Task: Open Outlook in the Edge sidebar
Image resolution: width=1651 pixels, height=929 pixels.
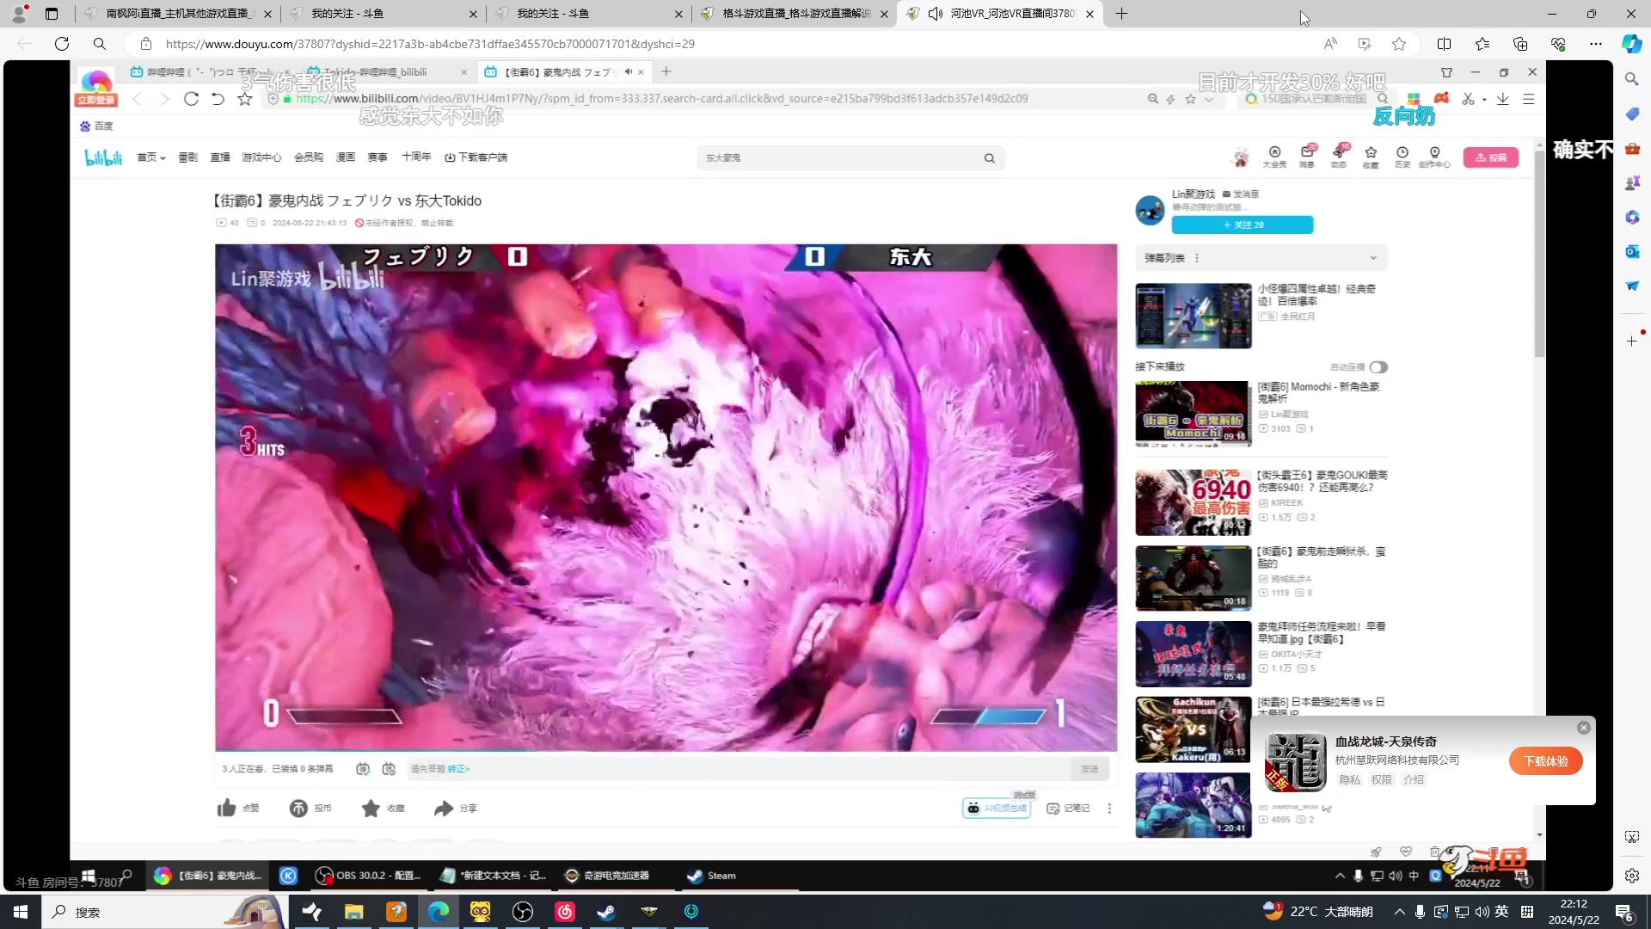Action: [x=1631, y=251]
